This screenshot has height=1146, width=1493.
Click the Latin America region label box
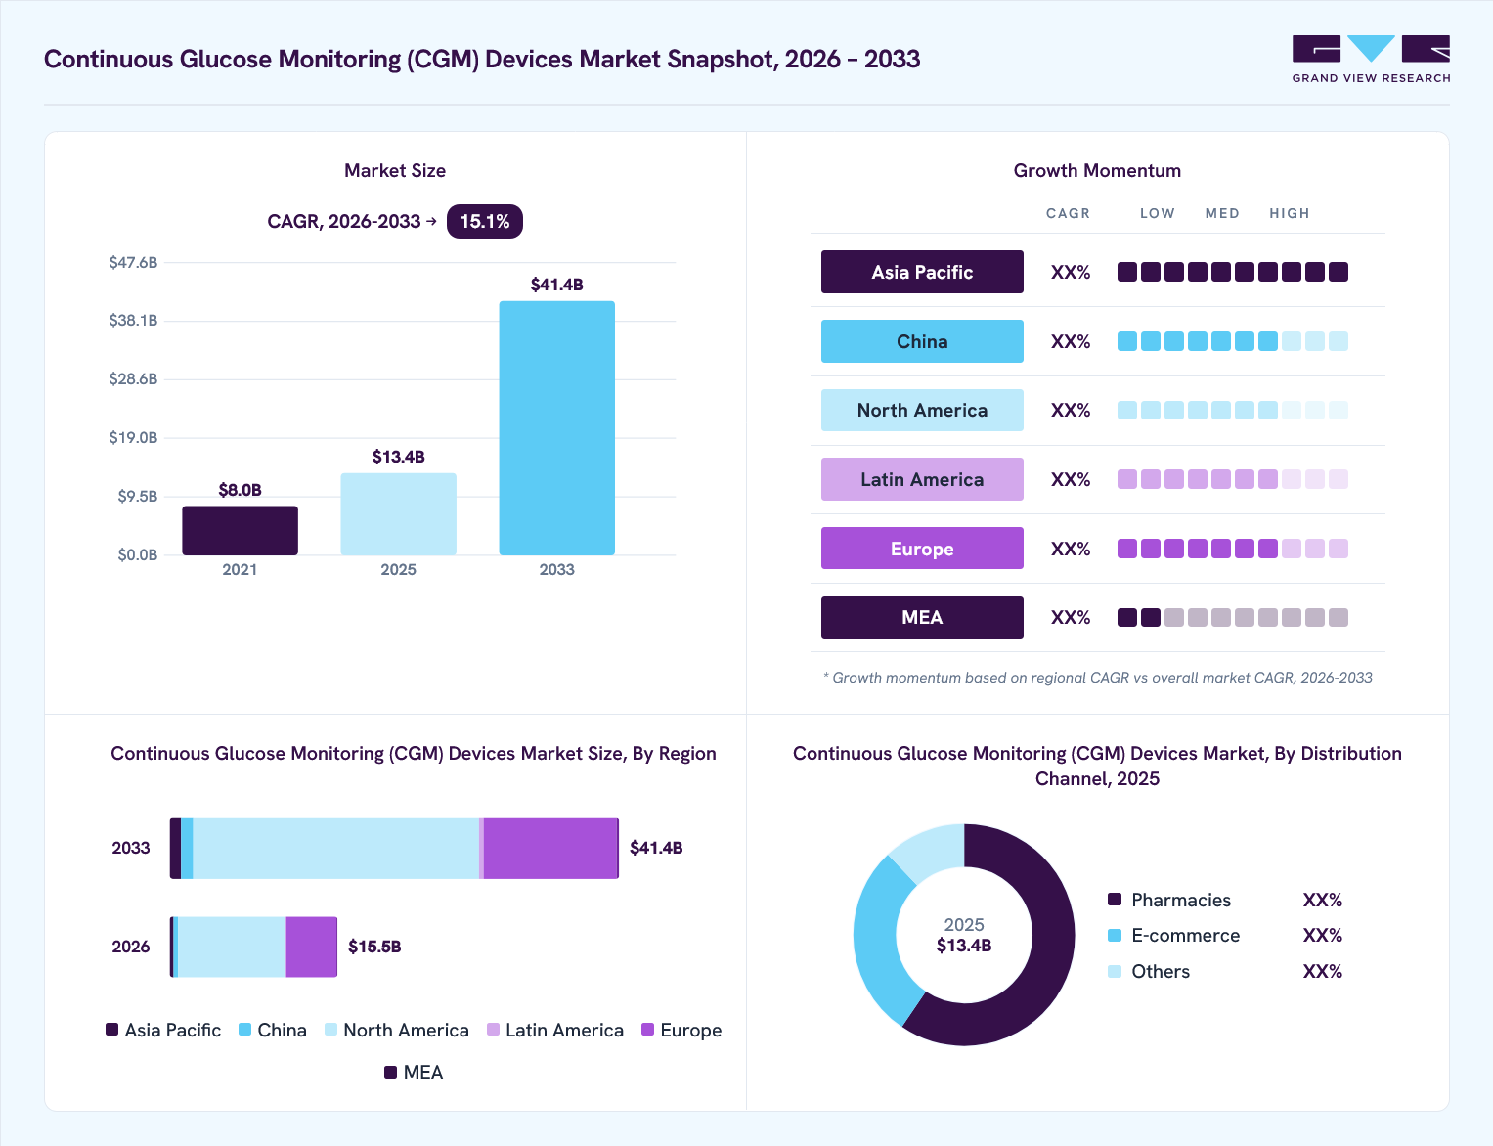pos(922,479)
